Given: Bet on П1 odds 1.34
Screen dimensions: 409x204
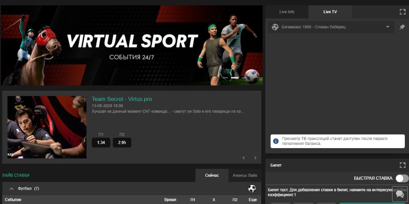Looking at the screenshot, I should pyautogui.click(x=101, y=142).
